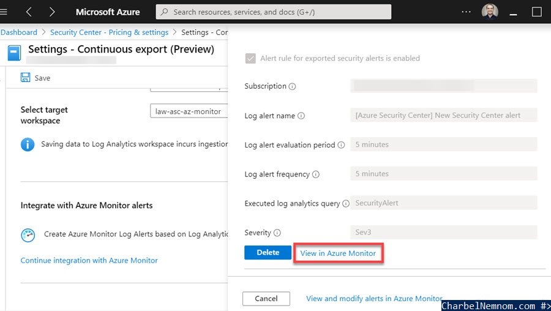Click the Subscription field
Screen dimensions: 551x311
pyautogui.click(x=443, y=86)
